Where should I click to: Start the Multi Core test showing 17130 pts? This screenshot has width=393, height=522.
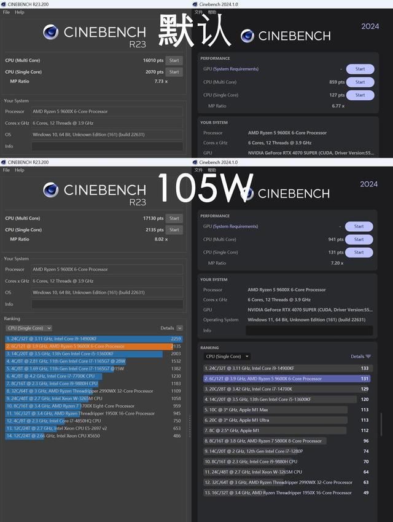coord(174,218)
